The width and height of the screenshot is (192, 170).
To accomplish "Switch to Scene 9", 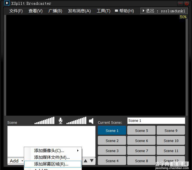I will coord(171,131).
